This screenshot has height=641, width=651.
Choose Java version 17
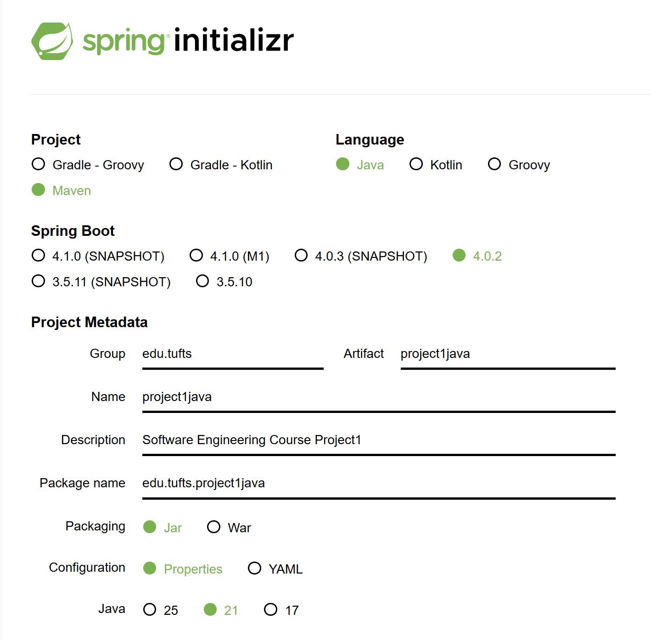(x=271, y=610)
